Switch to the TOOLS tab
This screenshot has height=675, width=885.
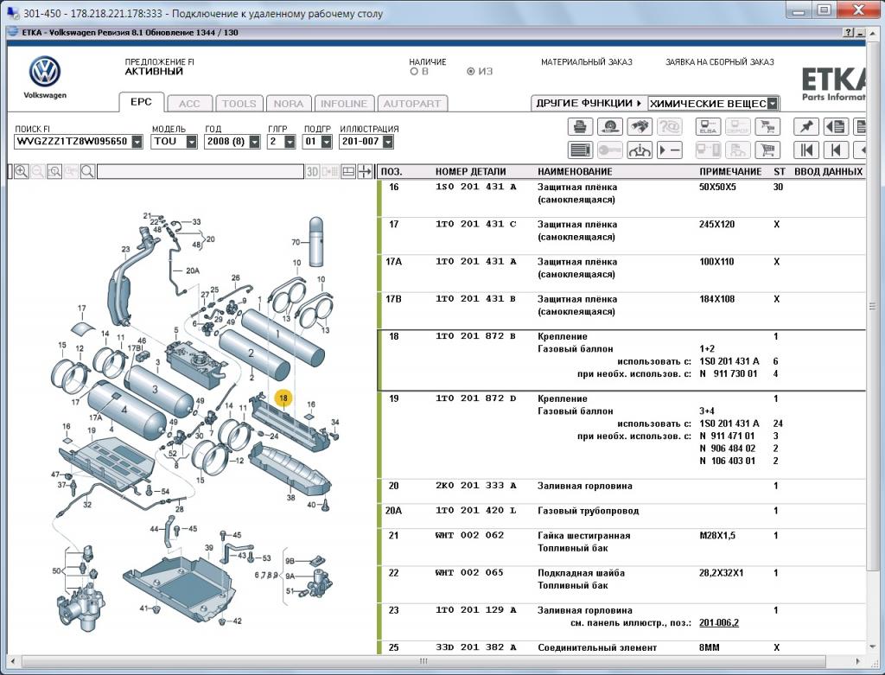tap(239, 104)
